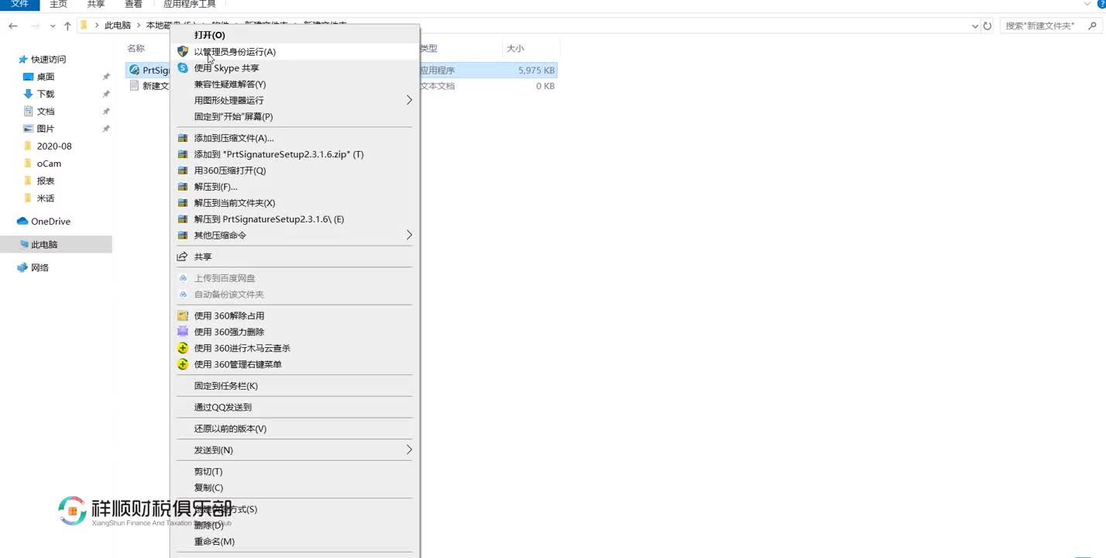Select 通过QQ发送到 entry
Viewport: 1106px width, 558px height.
[222, 407]
